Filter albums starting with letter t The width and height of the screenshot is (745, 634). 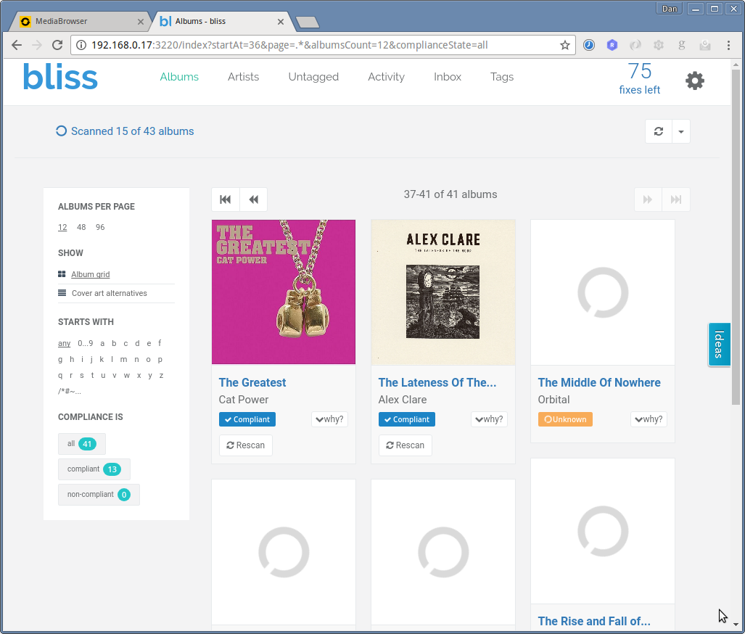(x=92, y=376)
